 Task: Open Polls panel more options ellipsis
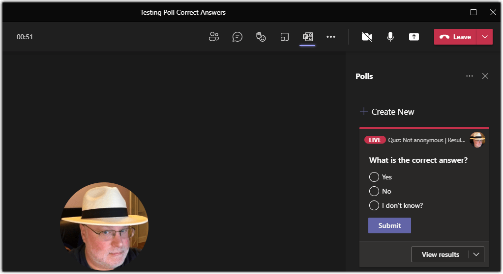click(469, 76)
